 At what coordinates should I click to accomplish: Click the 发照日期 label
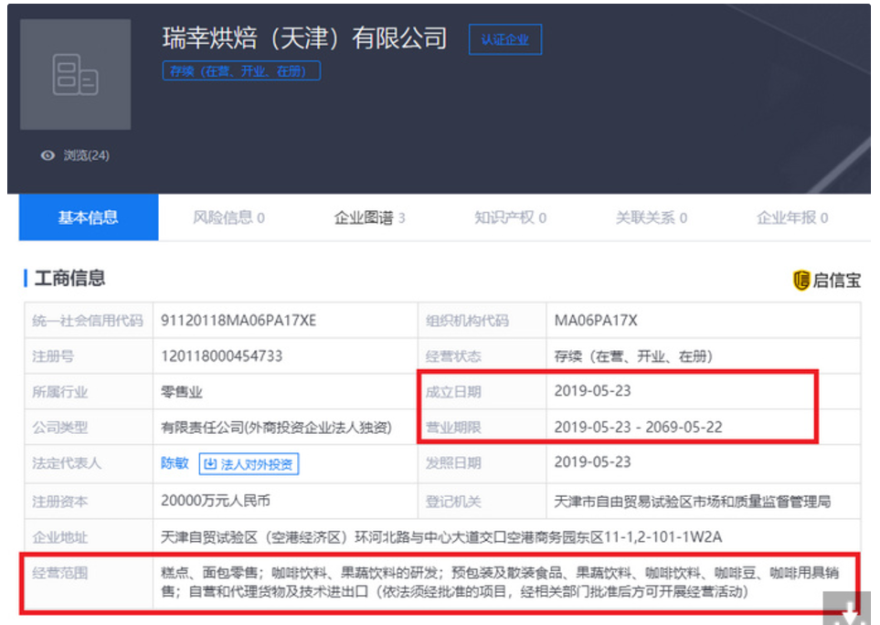[x=453, y=463]
